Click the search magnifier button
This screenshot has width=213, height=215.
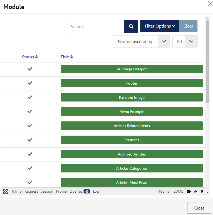pyautogui.click(x=131, y=26)
